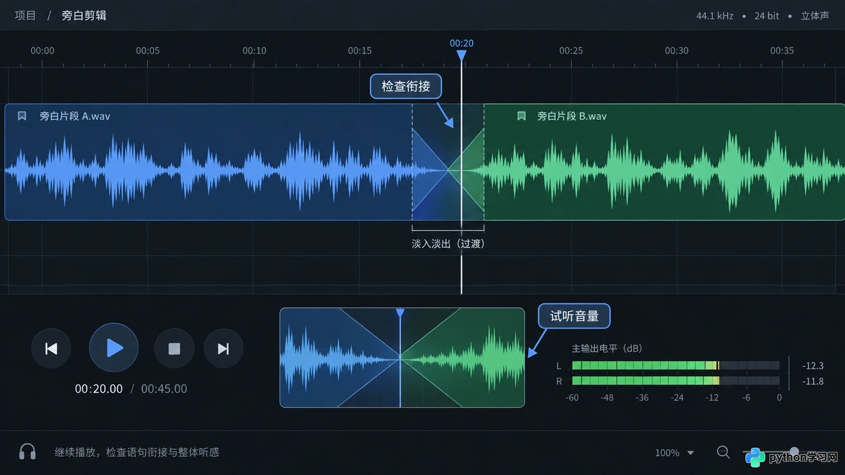This screenshot has height=475, width=845.
Task: Click the magnifier zoom icon
Action: (724, 452)
